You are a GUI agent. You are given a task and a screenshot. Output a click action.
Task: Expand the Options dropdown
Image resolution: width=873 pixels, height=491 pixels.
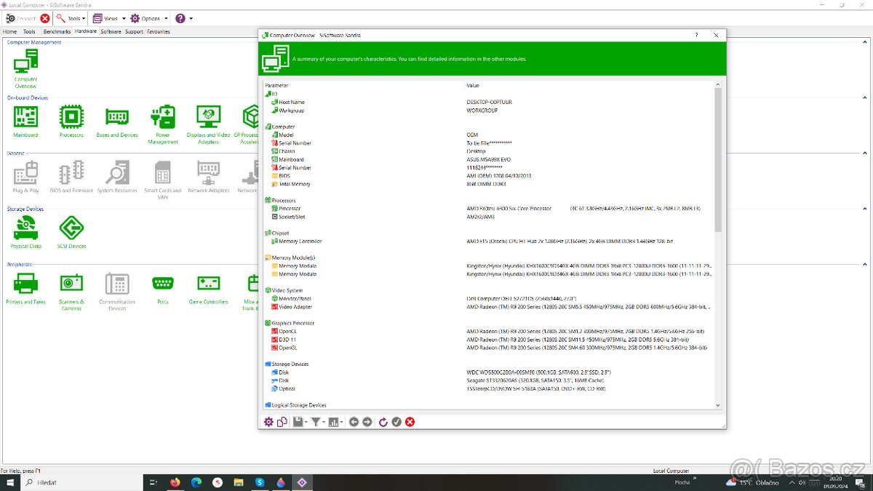(149, 18)
